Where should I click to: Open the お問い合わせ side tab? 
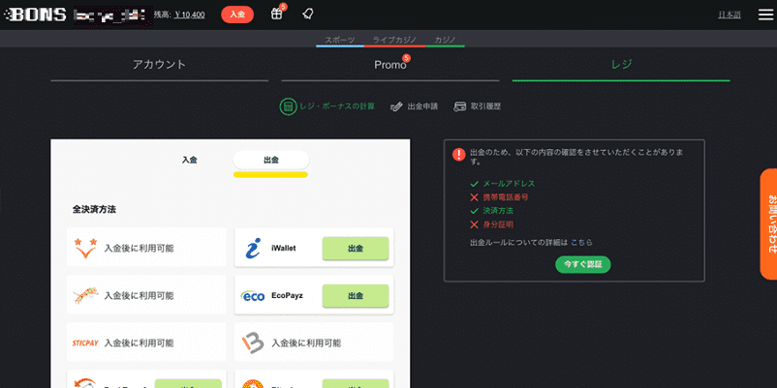[768, 224]
